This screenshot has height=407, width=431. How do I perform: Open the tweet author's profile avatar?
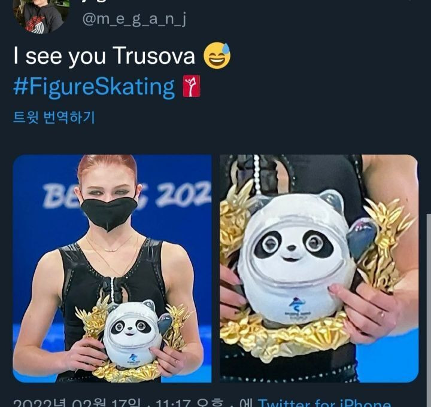pos(41,15)
